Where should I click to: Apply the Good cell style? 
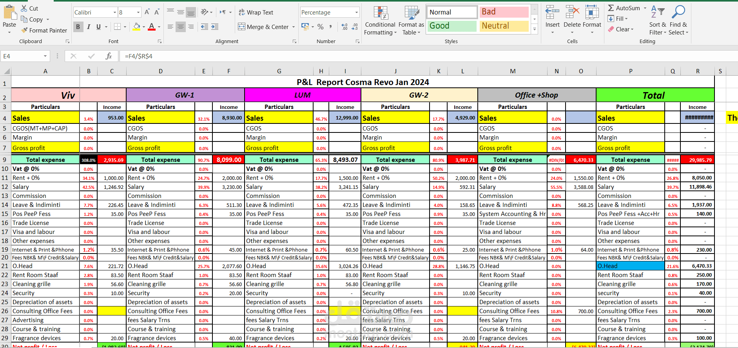[452, 26]
